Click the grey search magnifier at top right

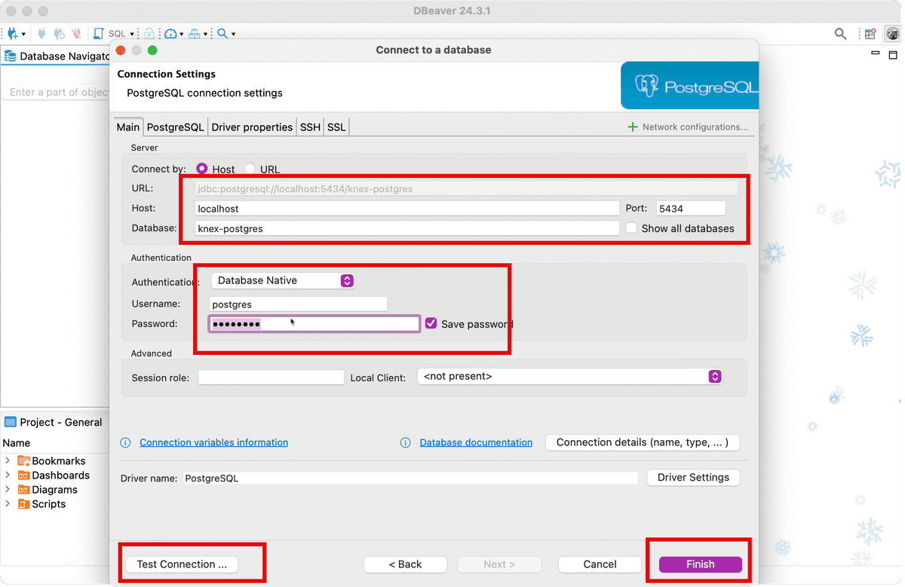tap(840, 34)
